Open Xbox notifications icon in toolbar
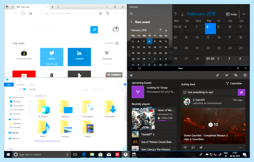254x162 pixels. coord(245,75)
